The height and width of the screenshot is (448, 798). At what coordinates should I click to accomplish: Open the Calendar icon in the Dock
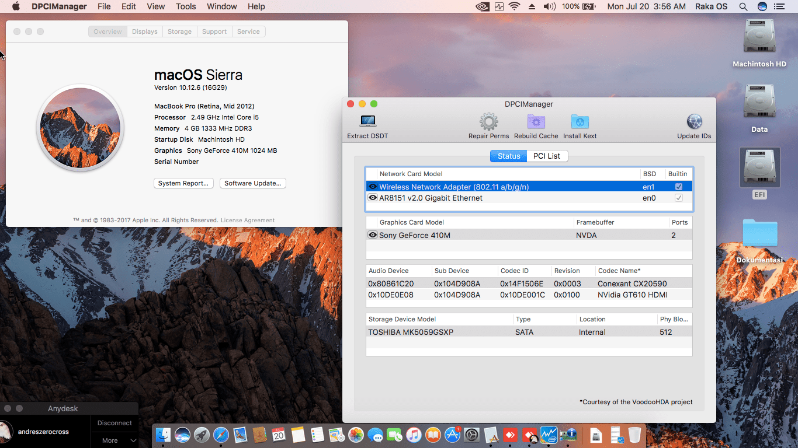pos(279,435)
